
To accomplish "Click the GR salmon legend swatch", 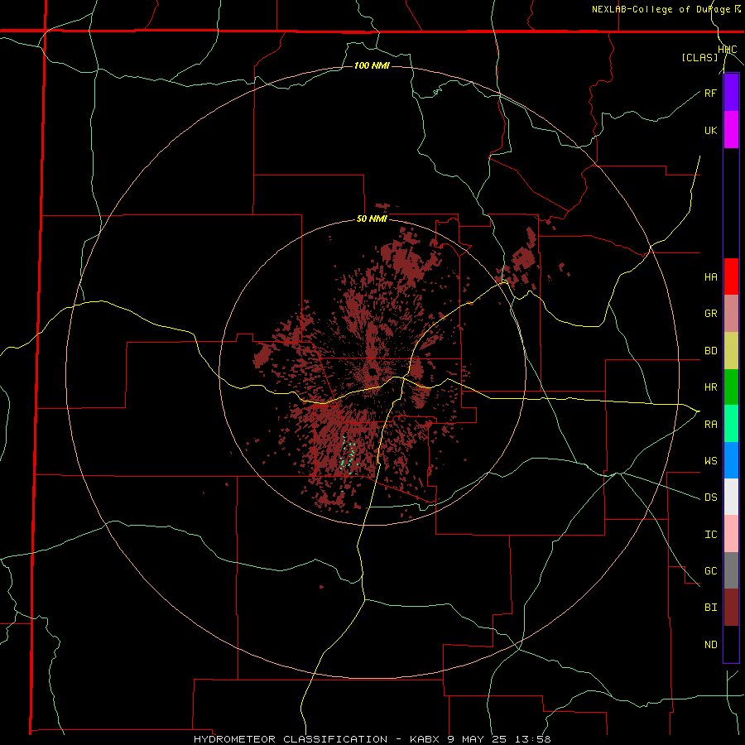I will pos(731,314).
